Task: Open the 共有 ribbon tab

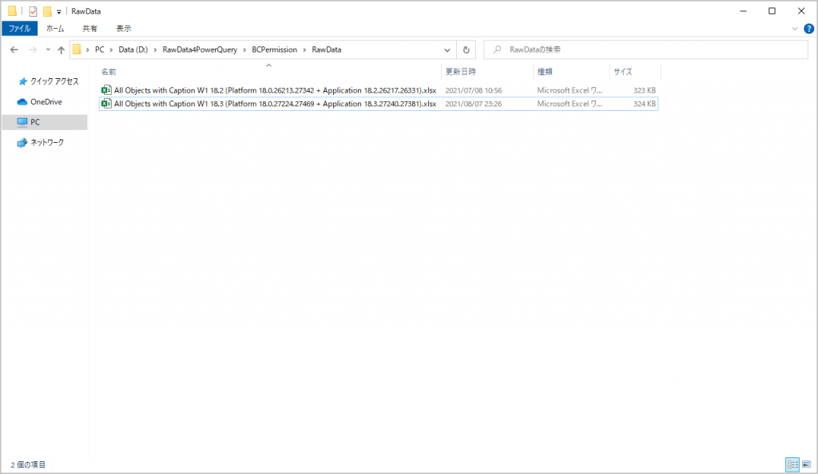Action: [89, 28]
